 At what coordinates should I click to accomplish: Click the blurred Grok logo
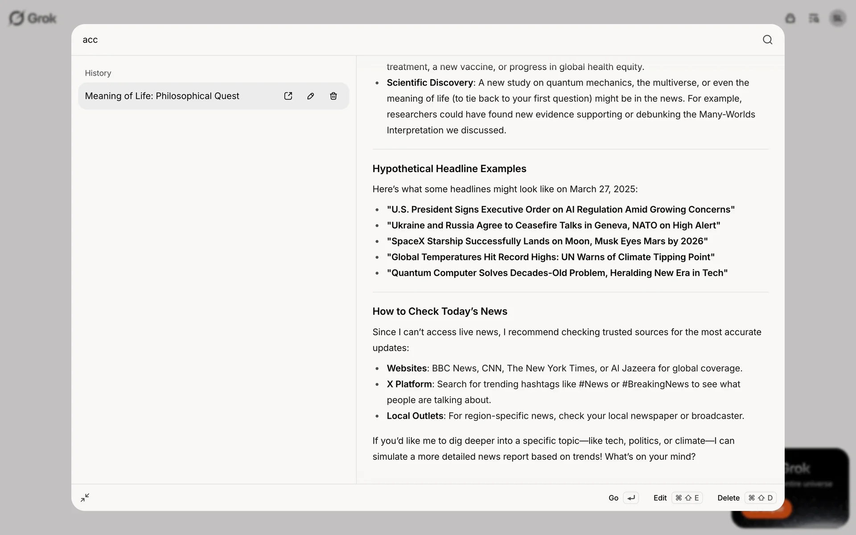click(33, 18)
